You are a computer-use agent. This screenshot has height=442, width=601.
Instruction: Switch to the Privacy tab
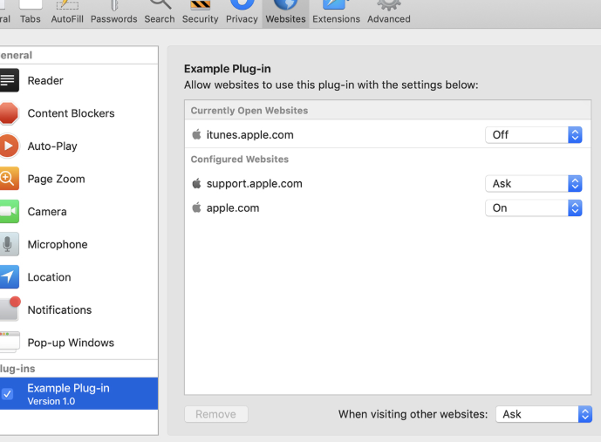click(242, 12)
